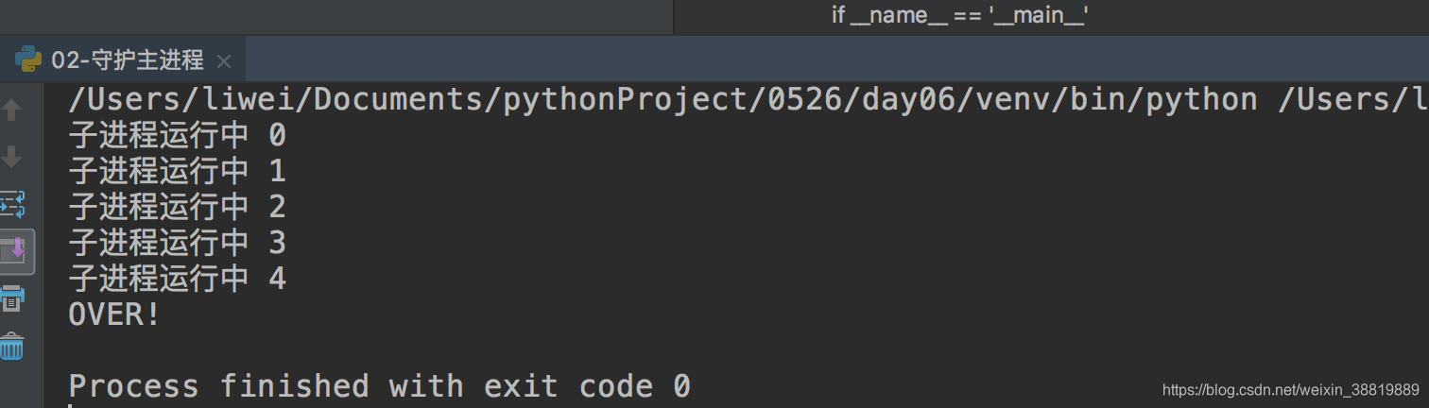The image size is (1429, 408).
Task: Toggle scroll to end of console
Action: [14, 251]
